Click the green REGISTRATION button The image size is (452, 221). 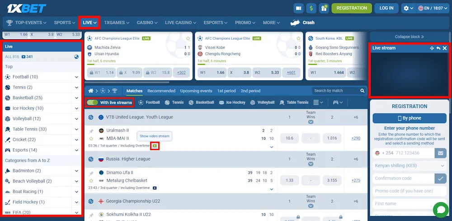(352, 9)
